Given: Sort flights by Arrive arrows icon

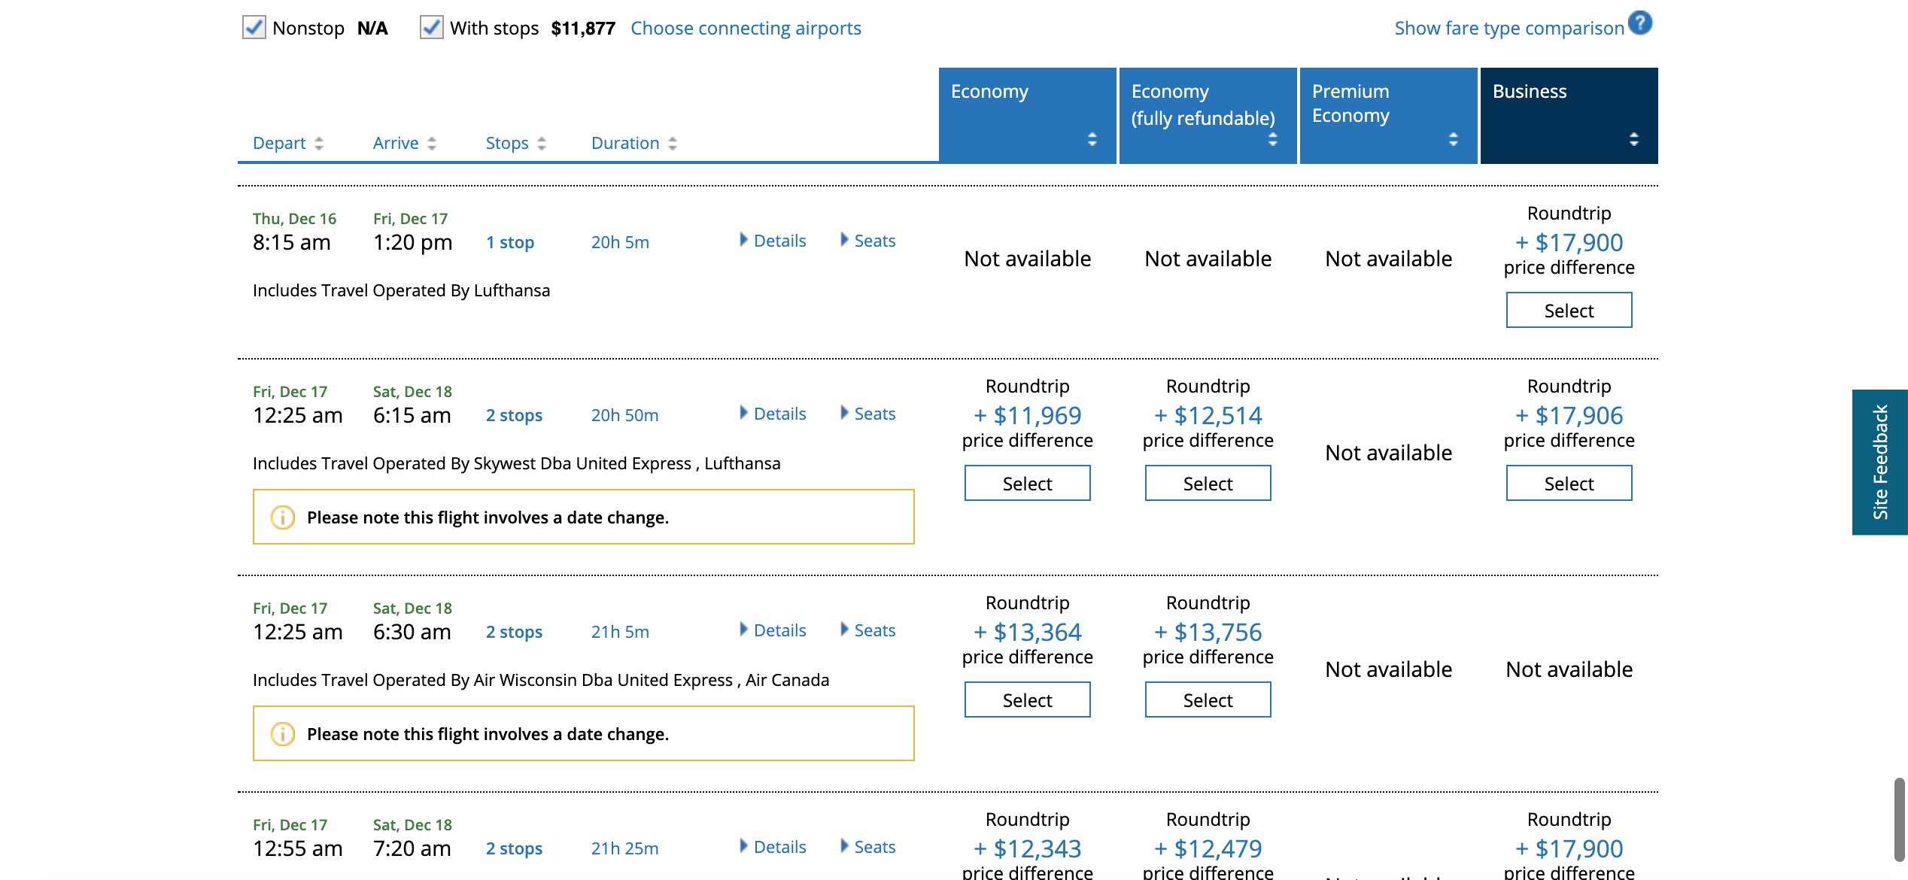Looking at the screenshot, I should 432,144.
